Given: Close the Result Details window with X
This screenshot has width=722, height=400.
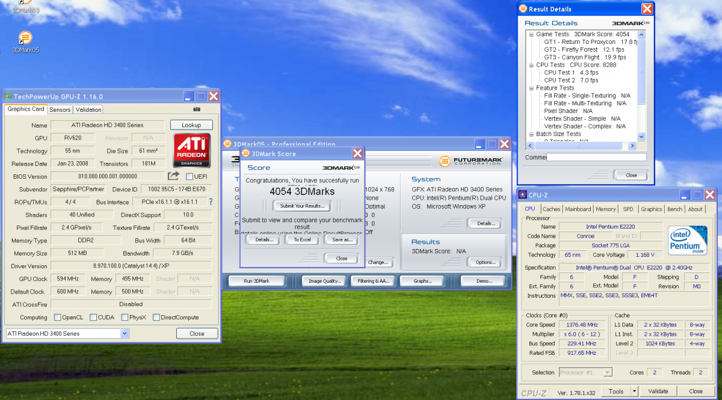Looking at the screenshot, I should click(x=647, y=9).
